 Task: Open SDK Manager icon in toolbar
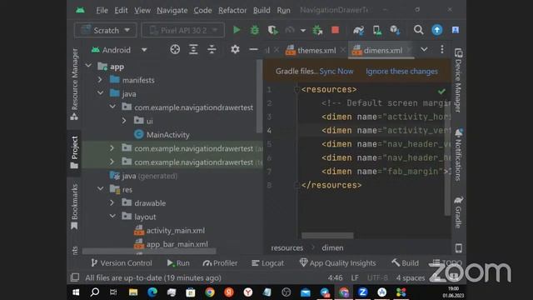point(395,30)
